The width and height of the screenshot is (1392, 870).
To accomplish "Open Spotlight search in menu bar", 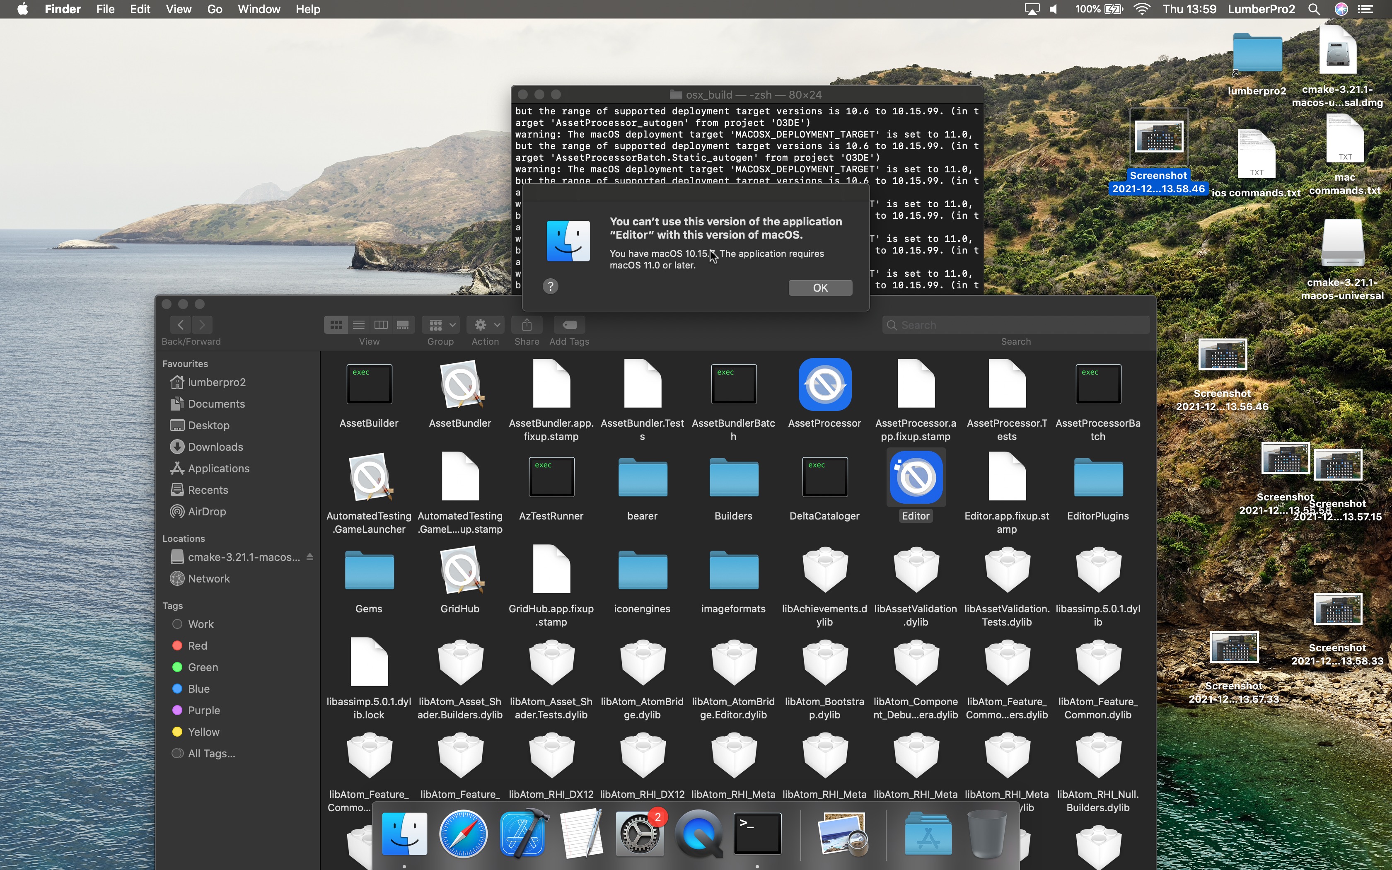I will [1315, 9].
